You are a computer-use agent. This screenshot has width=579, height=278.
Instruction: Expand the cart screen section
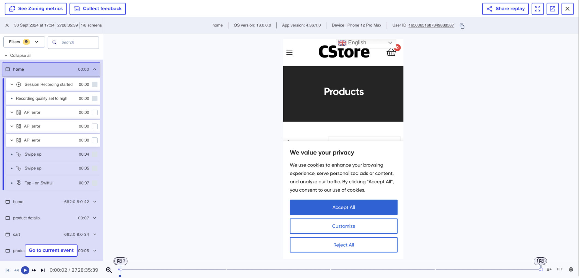pos(95,234)
